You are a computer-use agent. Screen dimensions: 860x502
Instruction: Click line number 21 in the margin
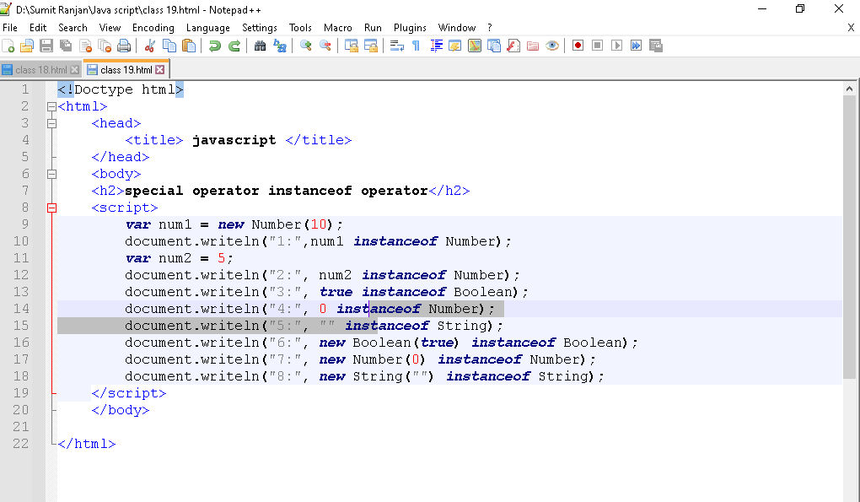pos(21,427)
